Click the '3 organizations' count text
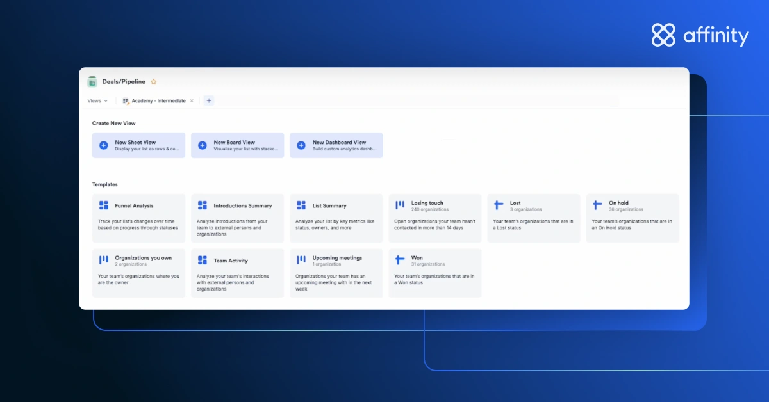This screenshot has width=769, height=402. (526, 209)
